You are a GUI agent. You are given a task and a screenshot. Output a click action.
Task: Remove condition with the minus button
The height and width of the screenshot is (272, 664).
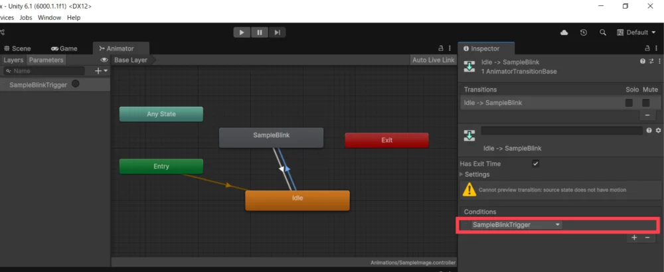647,238
